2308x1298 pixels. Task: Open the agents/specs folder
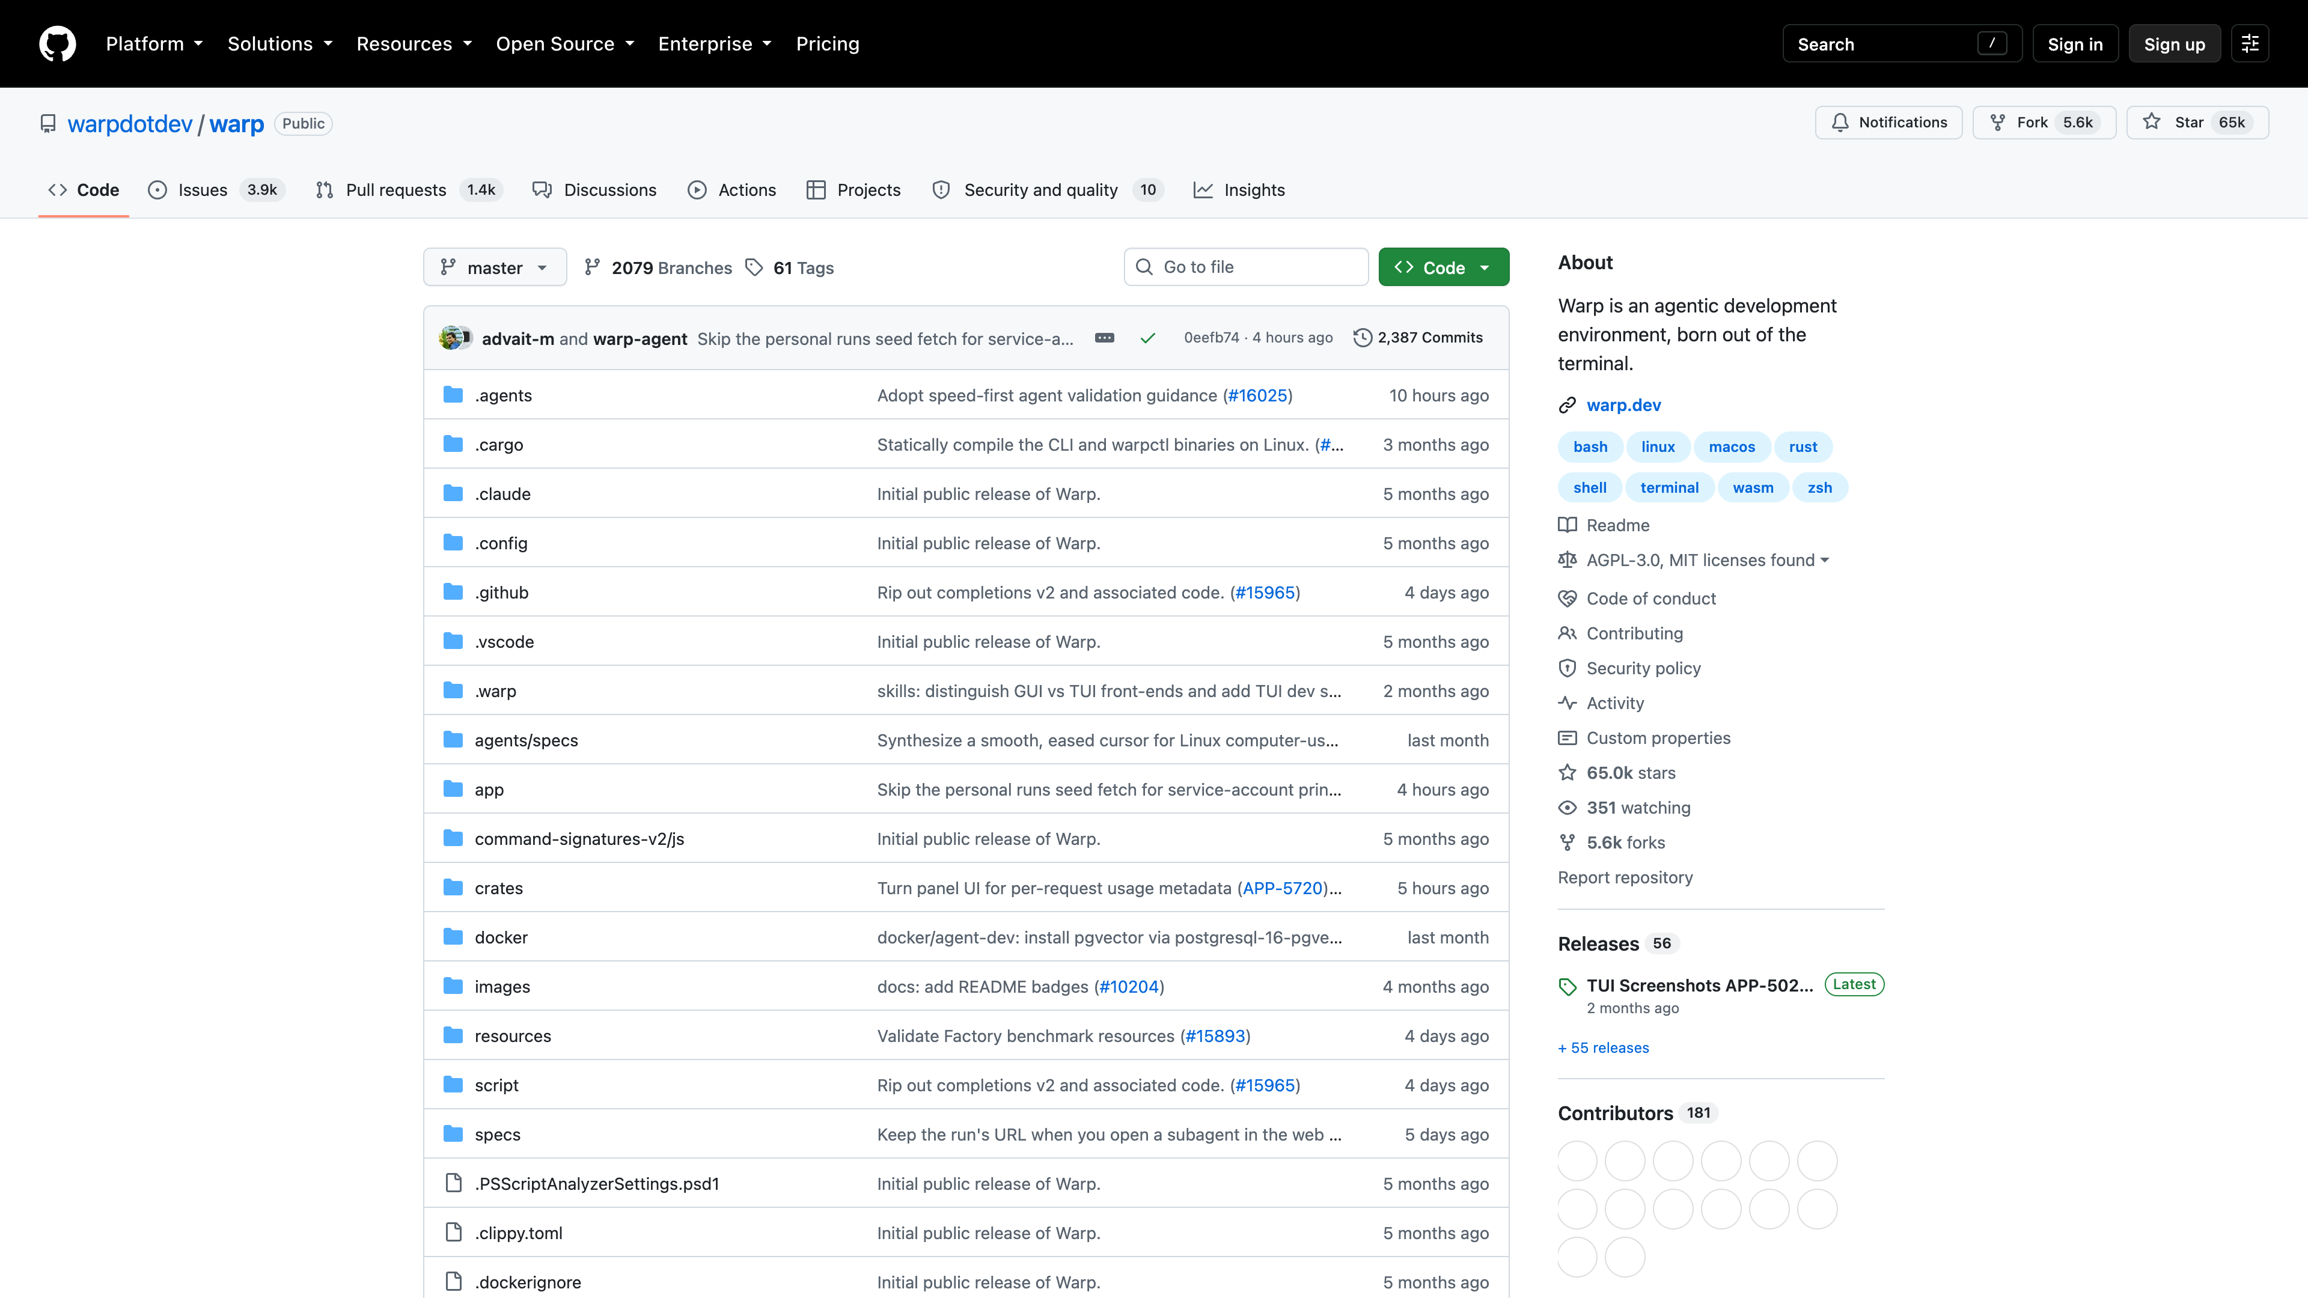[x=526, y=740]
